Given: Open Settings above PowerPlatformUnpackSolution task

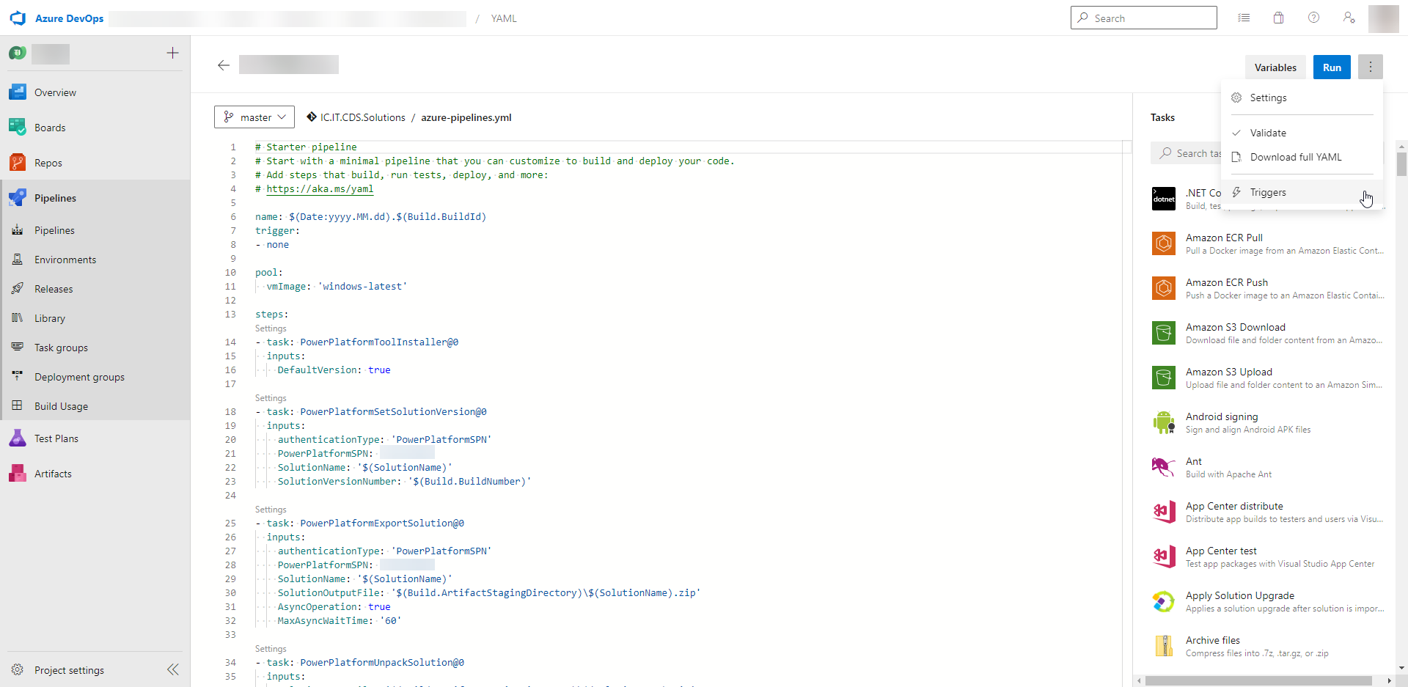Looking at the screenshot, I should point(271,649).
